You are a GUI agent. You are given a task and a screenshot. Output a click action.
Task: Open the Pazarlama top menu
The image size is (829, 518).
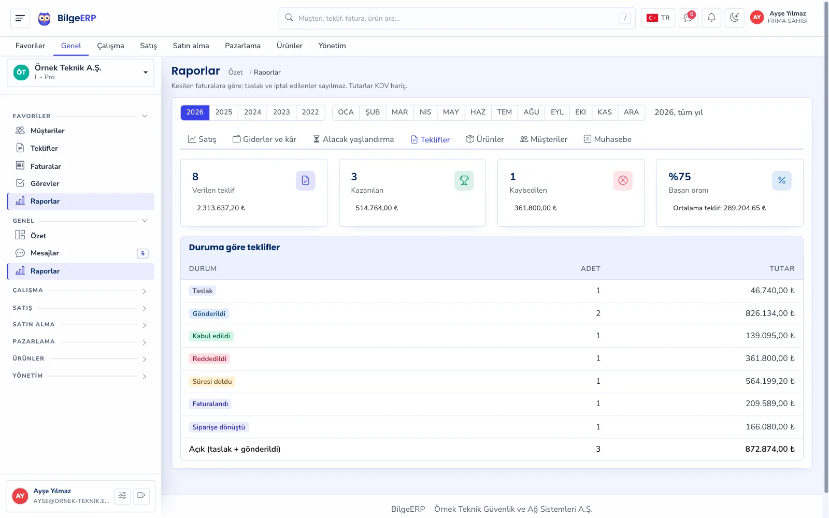242,46
